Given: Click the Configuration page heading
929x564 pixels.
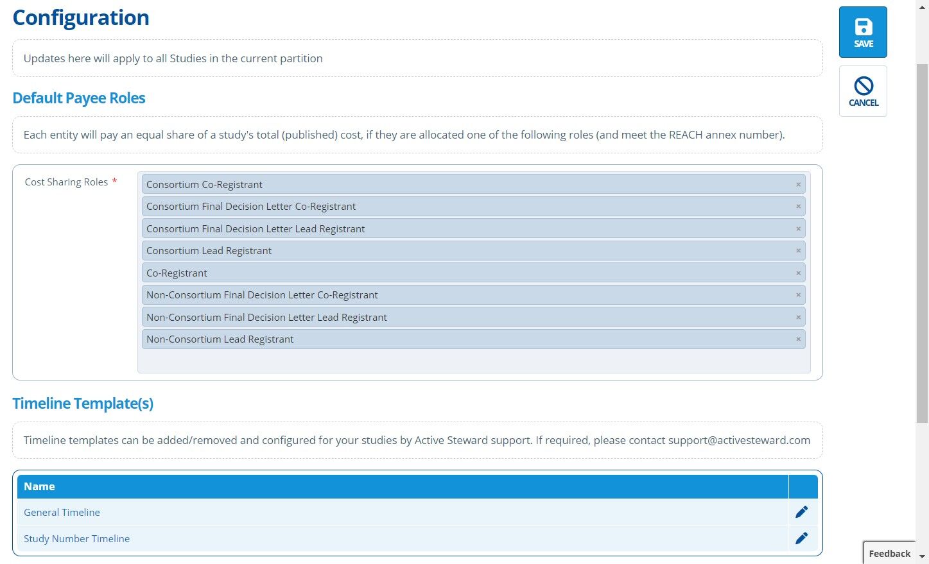Looking at the screenshot, I should pos(81,18).
